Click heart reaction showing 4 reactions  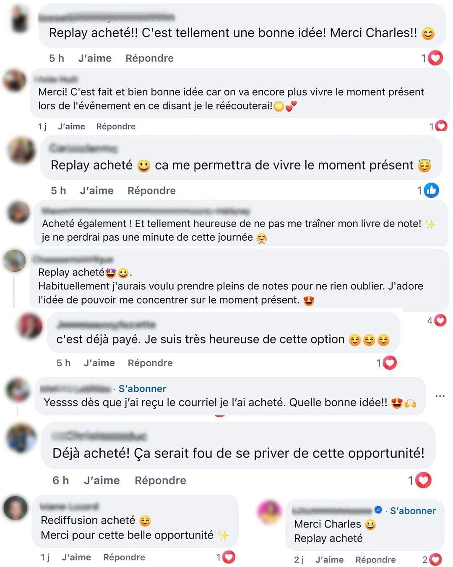pos(440,321)
